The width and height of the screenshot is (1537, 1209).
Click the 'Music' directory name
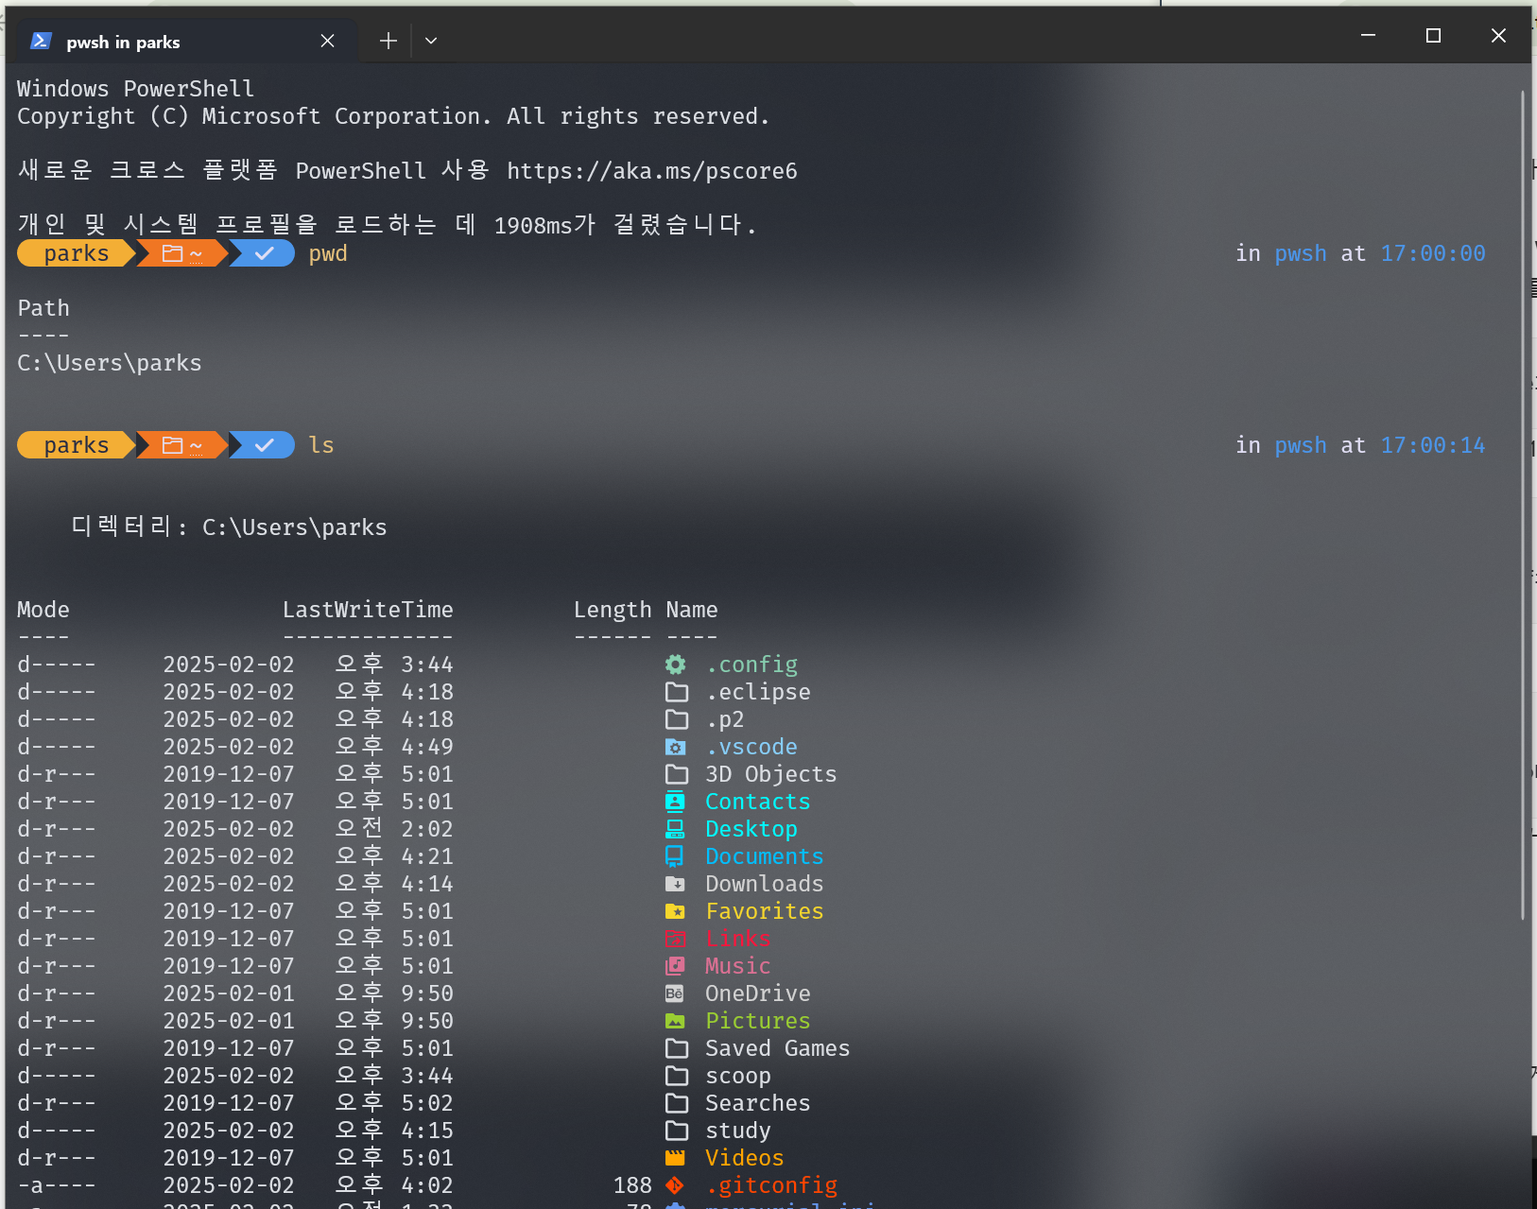(738, 966)
